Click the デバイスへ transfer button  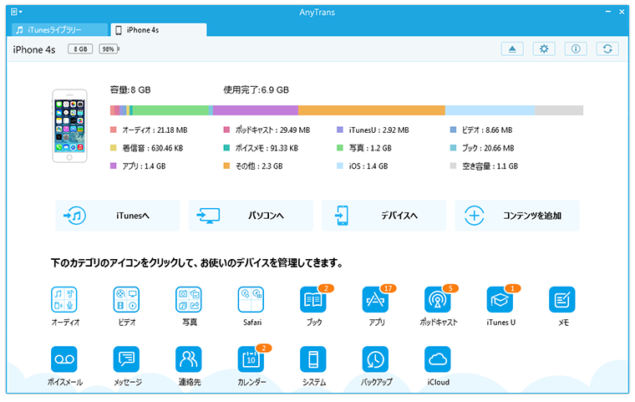tap(384, 216)
